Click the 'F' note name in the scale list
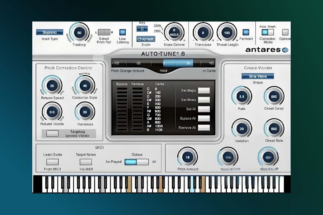 coord(148,107)
